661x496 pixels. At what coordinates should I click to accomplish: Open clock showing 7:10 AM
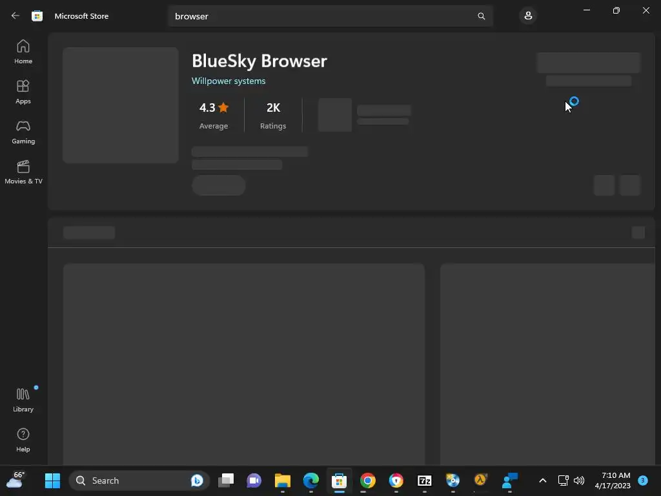click(x=613, y=480)
